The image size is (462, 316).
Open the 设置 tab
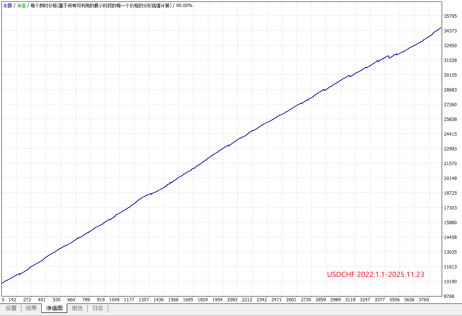11,308
